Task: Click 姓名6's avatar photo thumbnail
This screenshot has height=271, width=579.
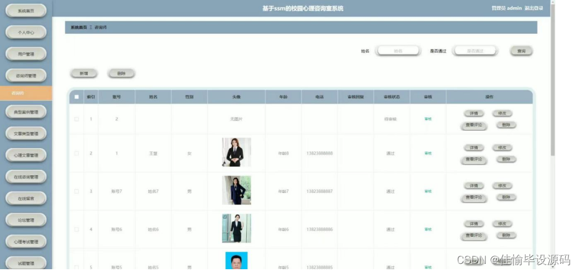Action: (x=236, y=228)
